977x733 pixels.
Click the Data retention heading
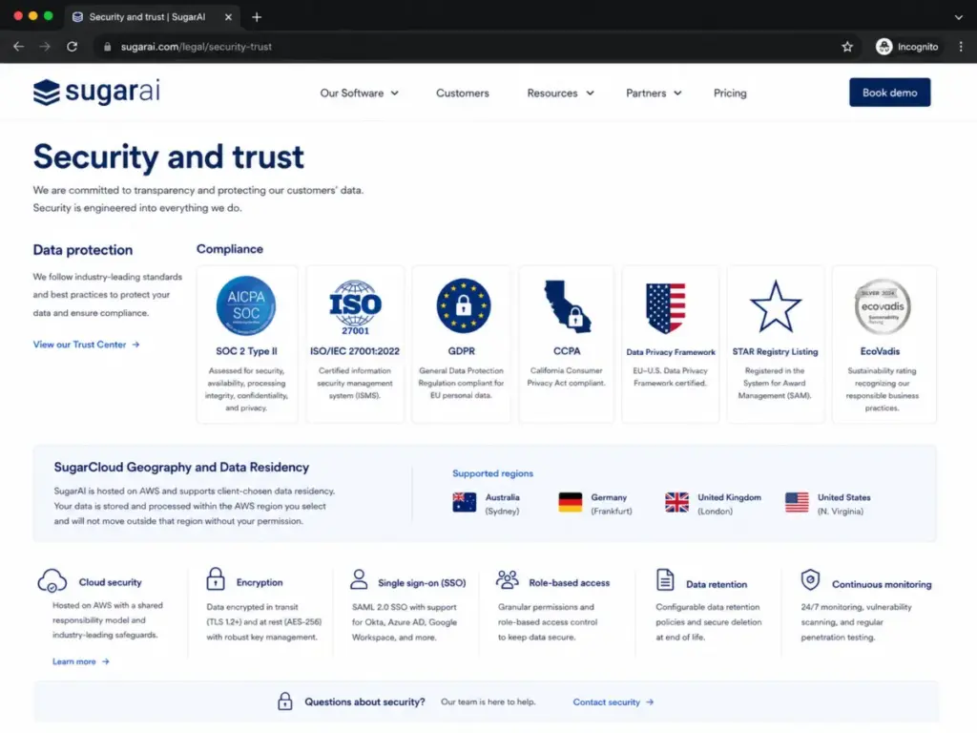716,584
